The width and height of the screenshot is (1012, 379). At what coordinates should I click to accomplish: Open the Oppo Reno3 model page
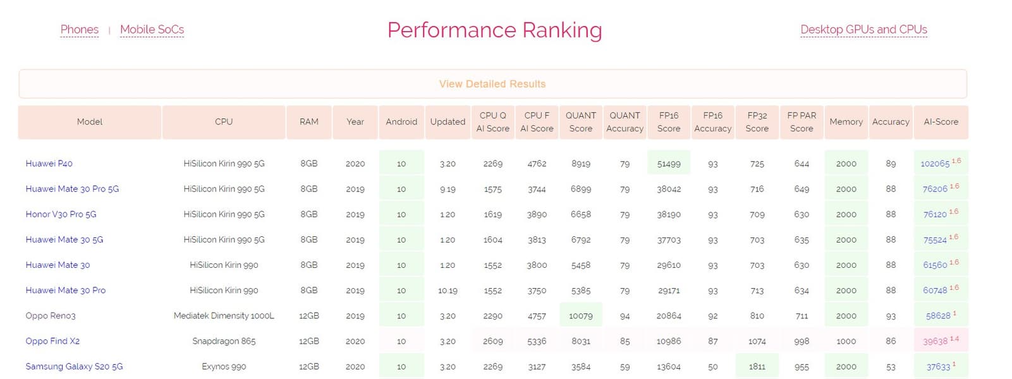[x=51, y=316]
